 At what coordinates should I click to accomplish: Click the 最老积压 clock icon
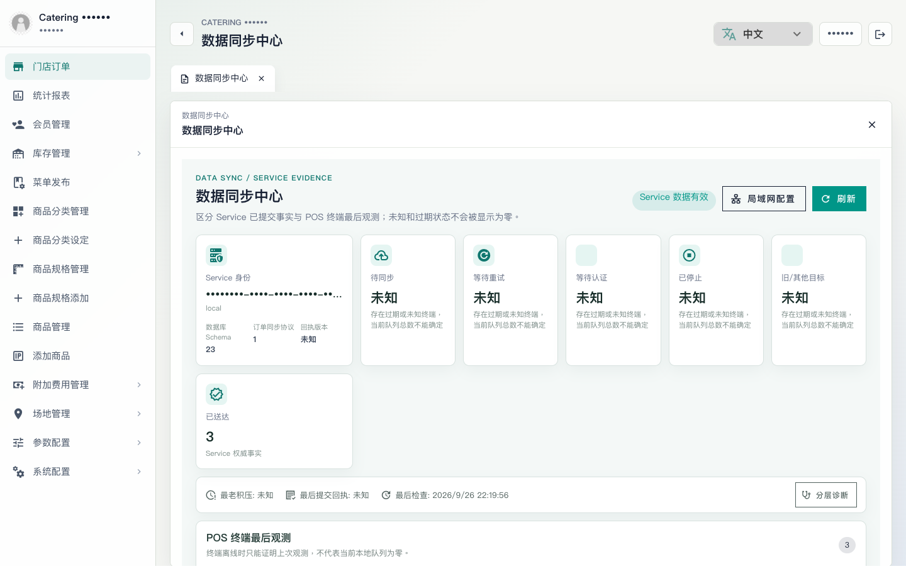211,495
